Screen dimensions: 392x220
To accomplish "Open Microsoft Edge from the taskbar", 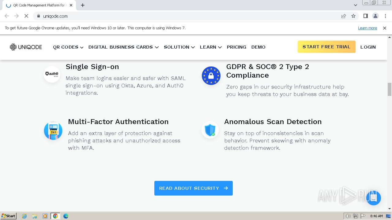I will [66, 216].
